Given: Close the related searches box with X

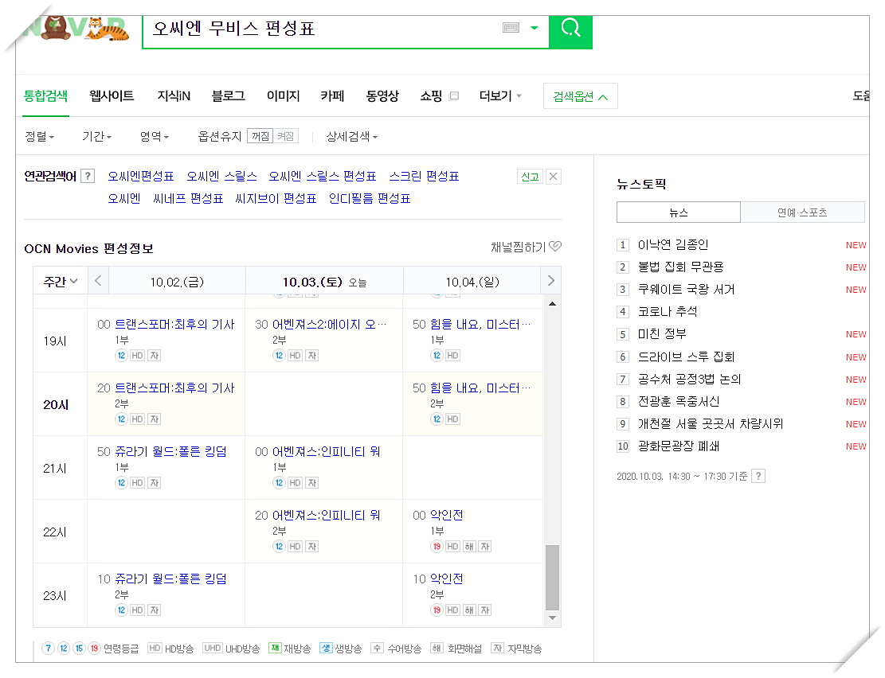Looking at the screenshot, I should click(553, 177).
